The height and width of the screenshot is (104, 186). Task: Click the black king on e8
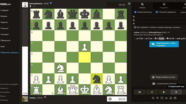(x=85, y=14)
